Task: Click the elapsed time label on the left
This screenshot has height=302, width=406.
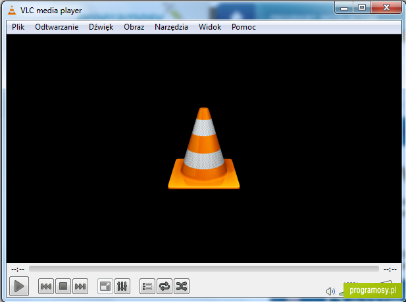Action: (x=18, y=269)
